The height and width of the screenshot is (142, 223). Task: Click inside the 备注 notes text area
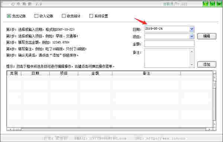167,58
